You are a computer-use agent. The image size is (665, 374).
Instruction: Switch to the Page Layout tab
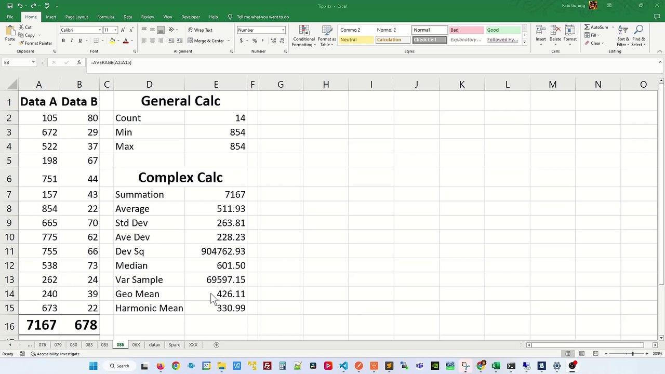[x=76, y=17]
